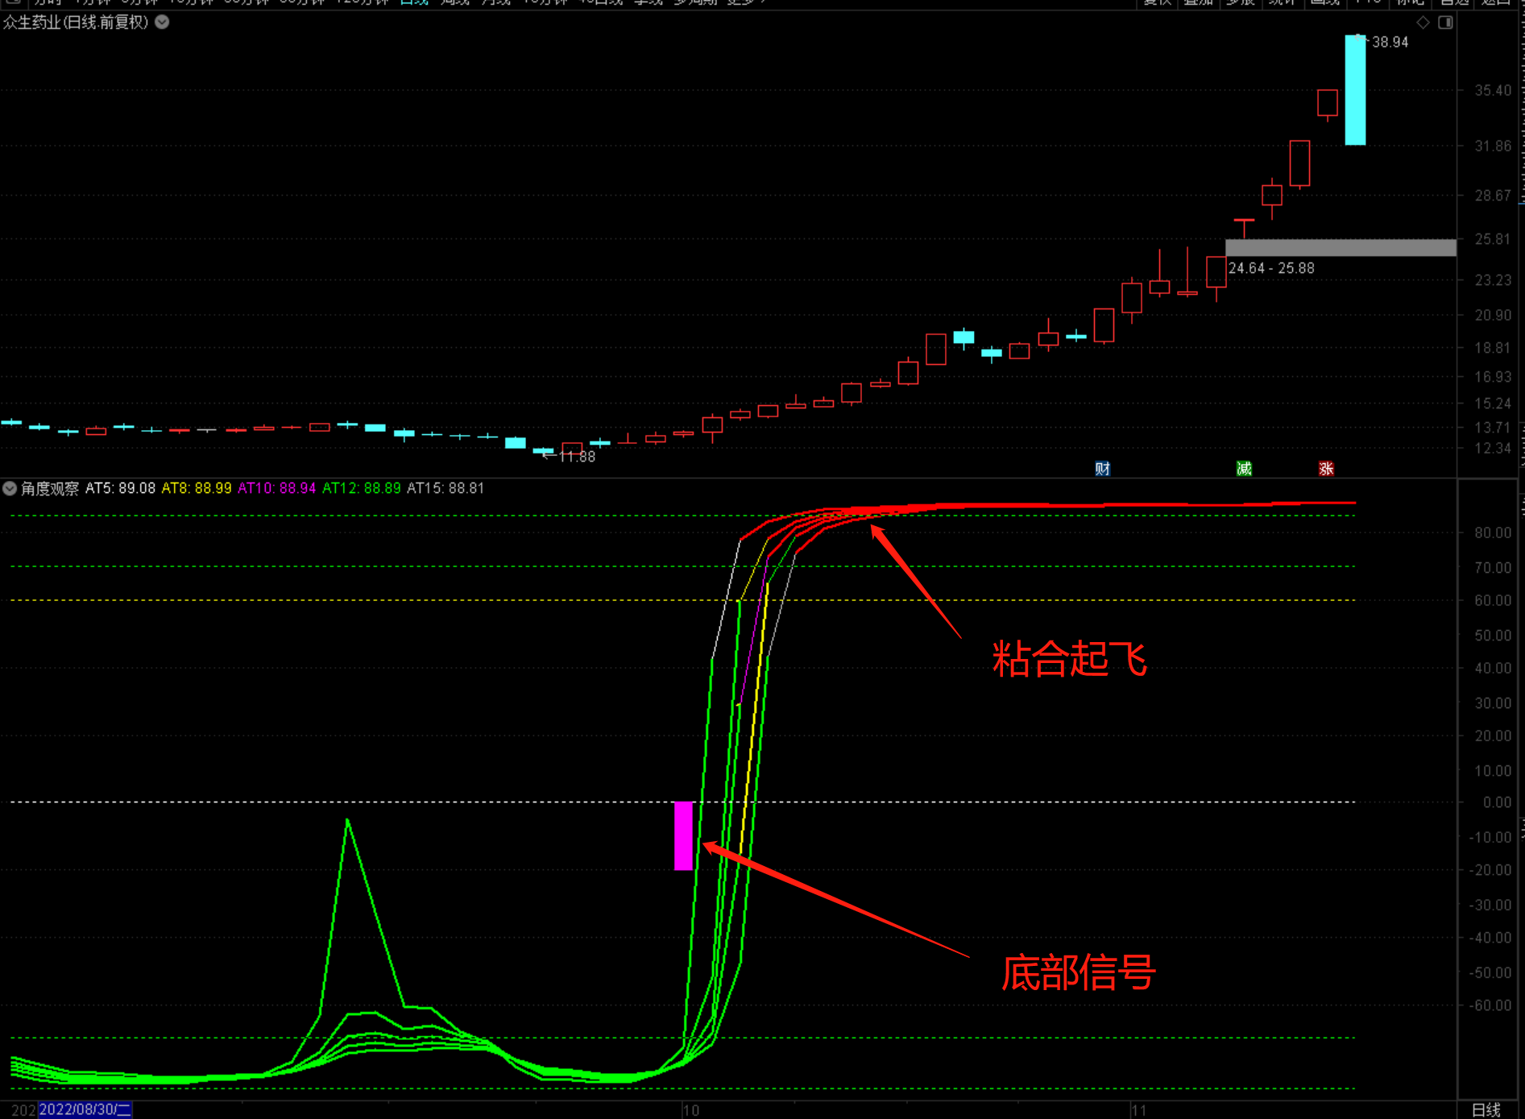Click the green 减 event marker icon
The image size is (1525, 1119).
(1244, 469)
